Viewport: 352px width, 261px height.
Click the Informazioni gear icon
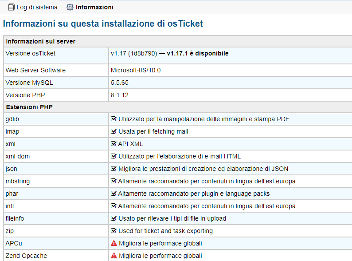point(70,7)
